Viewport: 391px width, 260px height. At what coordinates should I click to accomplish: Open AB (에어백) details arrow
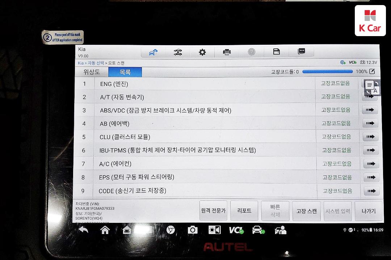[370, 123]
